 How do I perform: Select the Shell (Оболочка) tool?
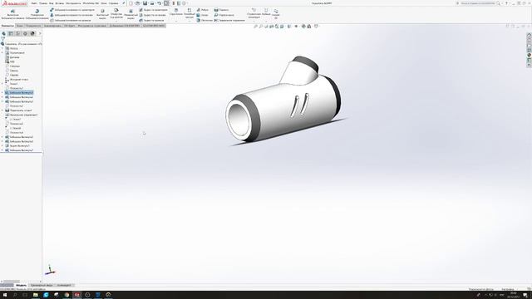(204, 20)
